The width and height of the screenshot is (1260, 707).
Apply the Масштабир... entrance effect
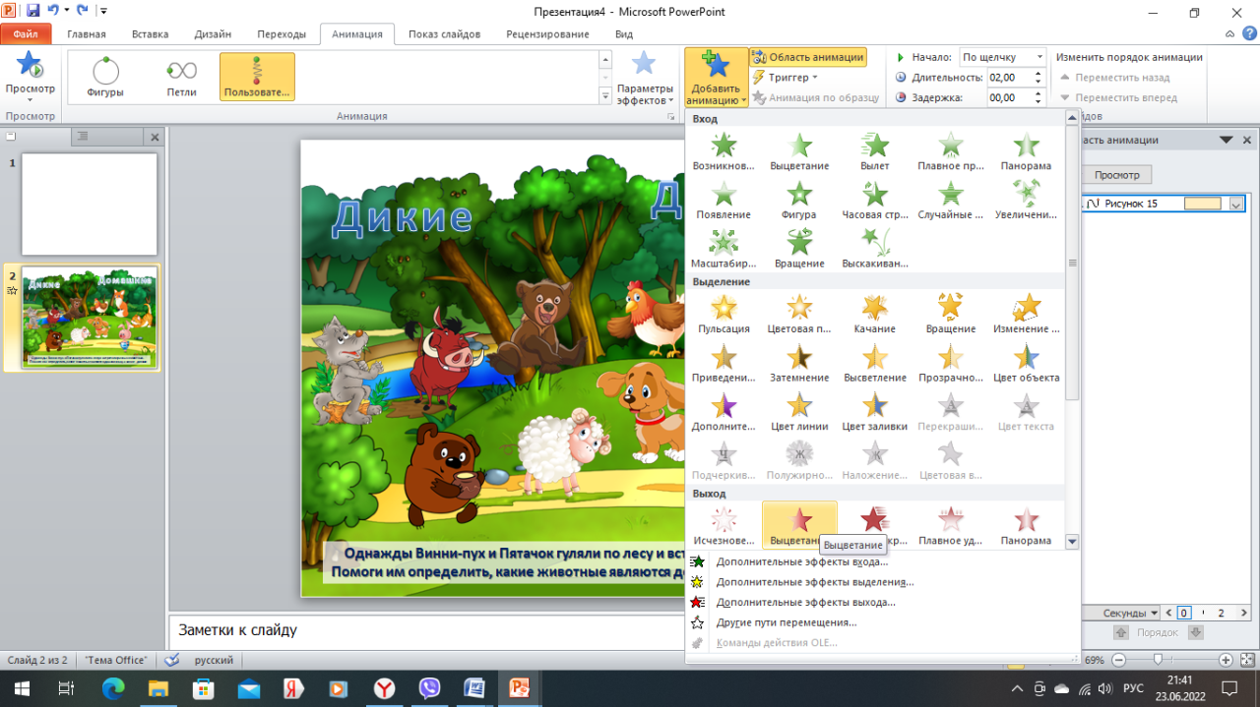(x=724, y=249)
